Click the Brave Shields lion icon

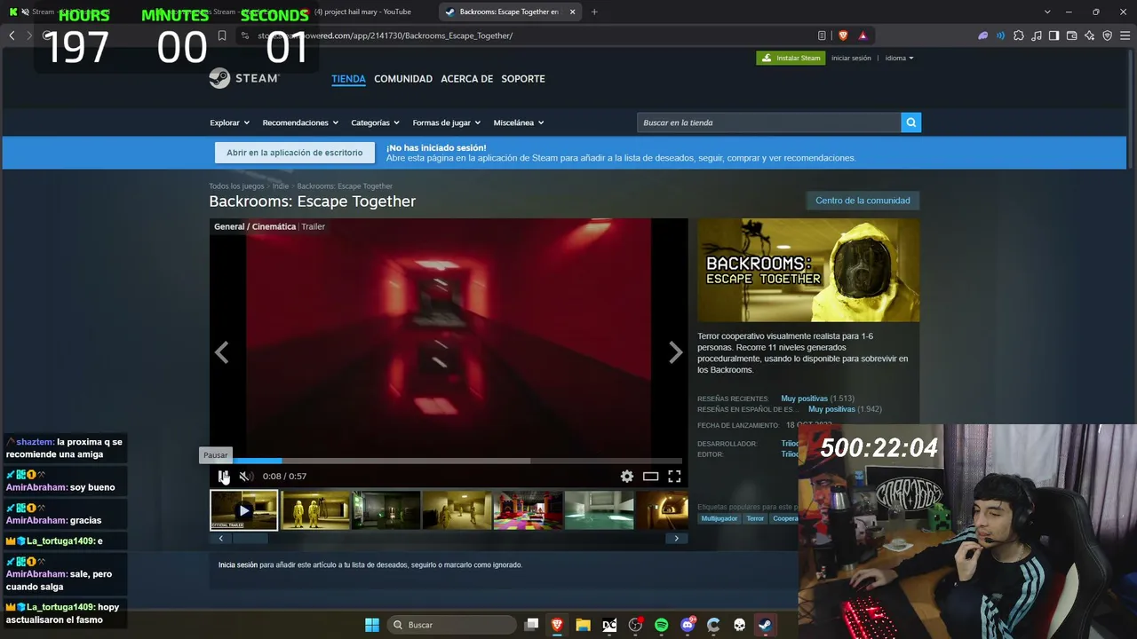[843, 35]
